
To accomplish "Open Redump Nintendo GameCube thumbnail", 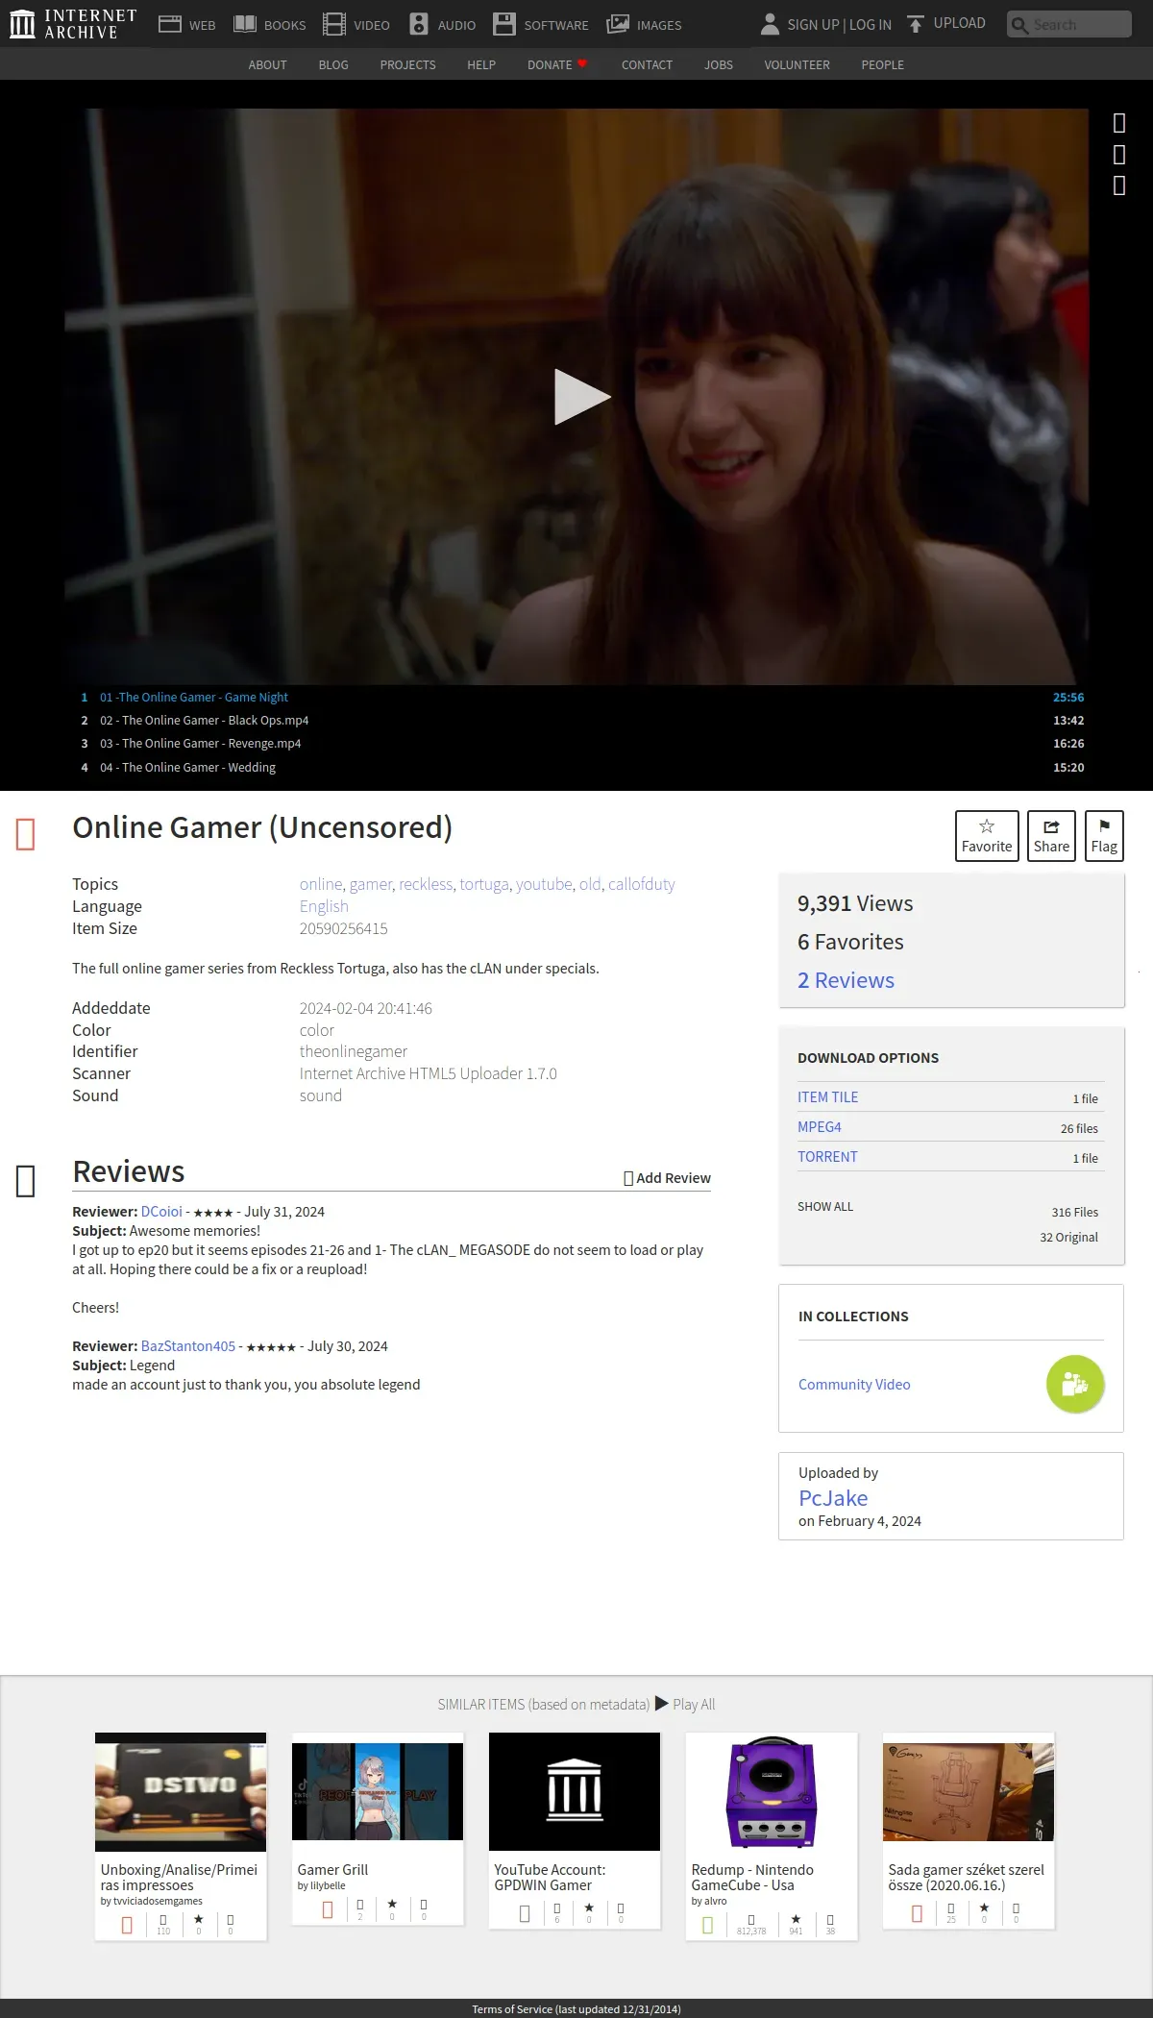I will point(772,1791).
